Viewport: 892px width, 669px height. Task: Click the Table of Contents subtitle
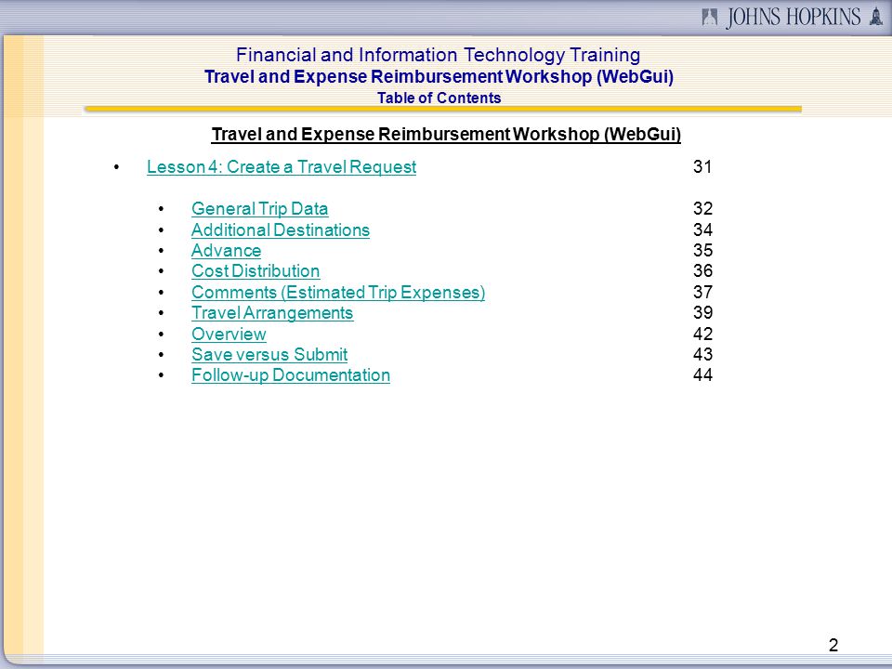(x=439, y=98)
